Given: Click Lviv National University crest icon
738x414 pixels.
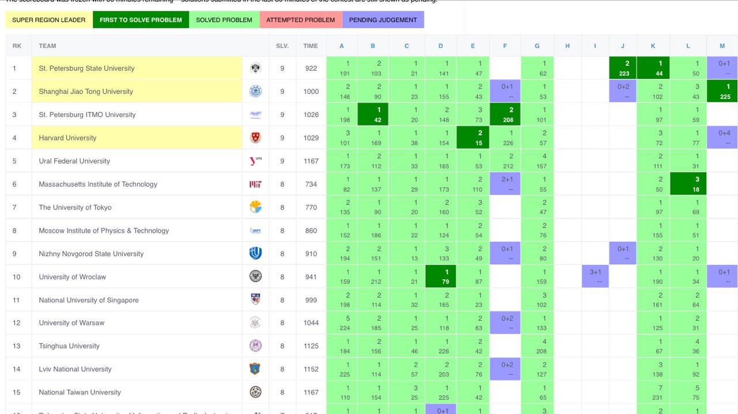Looking at the screenshot, I should 255,369.
